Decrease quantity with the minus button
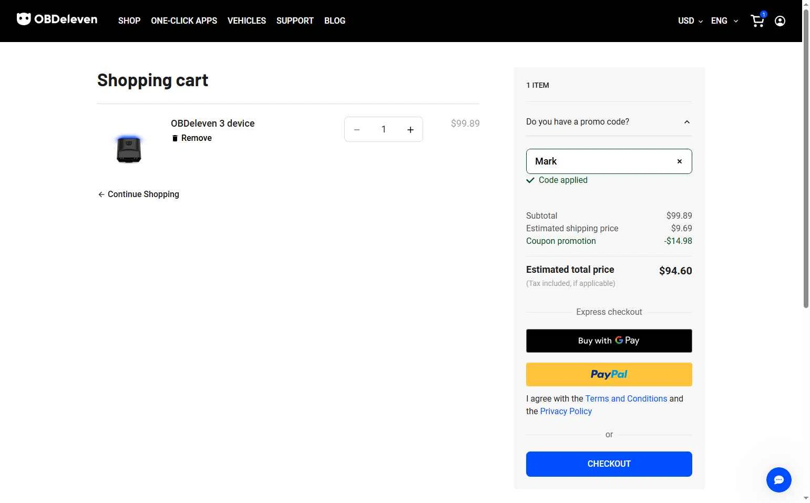This screenshot has width=810, height=503. tap(357, 130)
